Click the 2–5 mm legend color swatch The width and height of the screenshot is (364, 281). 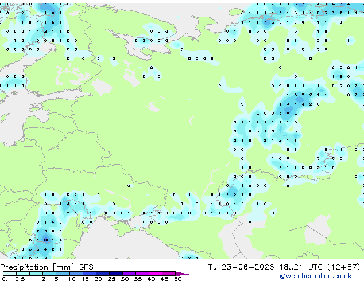click(x=49, y=274)
